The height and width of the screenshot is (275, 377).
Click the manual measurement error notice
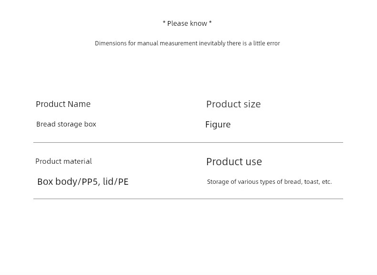coord(187,43)
